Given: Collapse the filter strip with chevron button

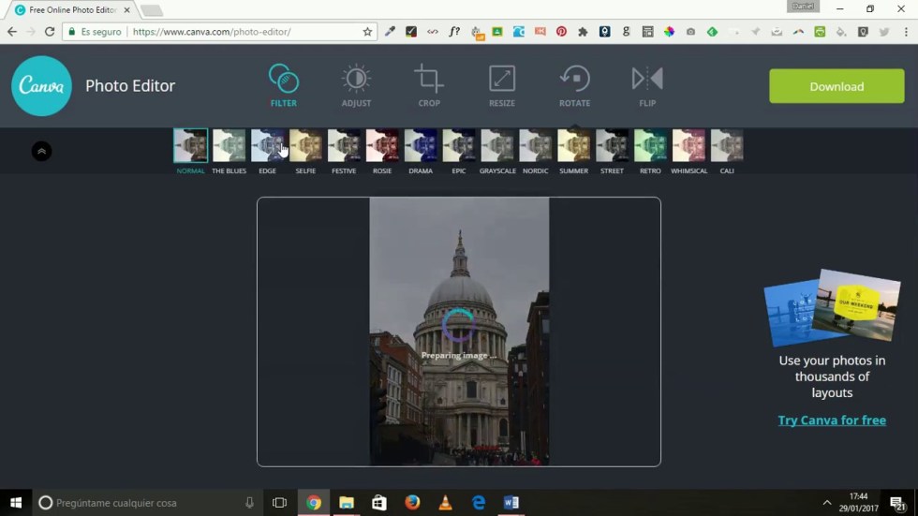Looking at the screenshot, I should (x=41, y=151).
